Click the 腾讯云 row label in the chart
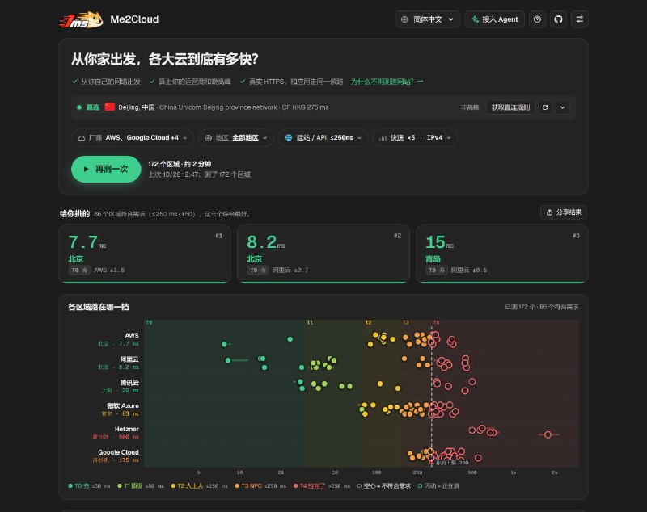Viewport: 647px width, 512px height. pos(129,383)
